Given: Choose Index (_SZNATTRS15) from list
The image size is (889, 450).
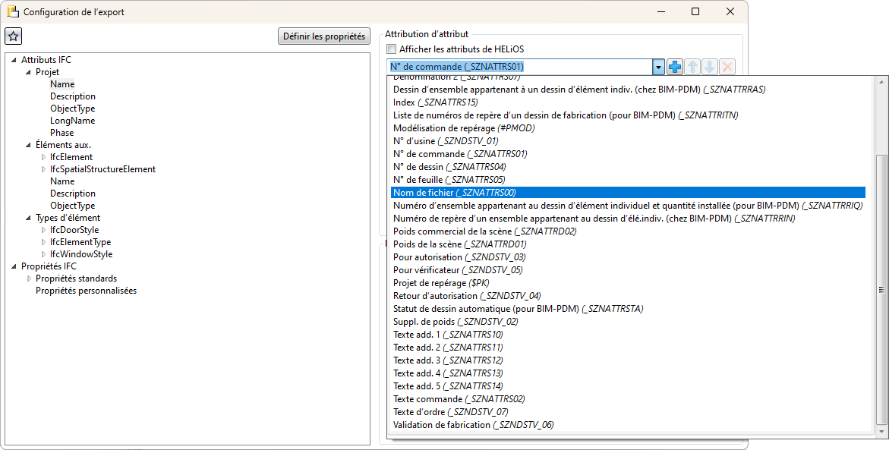Looking at the screenshot, I should [436, 102].
